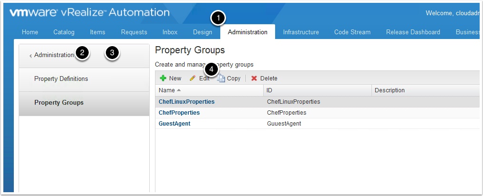483x196 pixels.
Task: Switch to the Code Stream tab
Action: [x=352, y=32]
